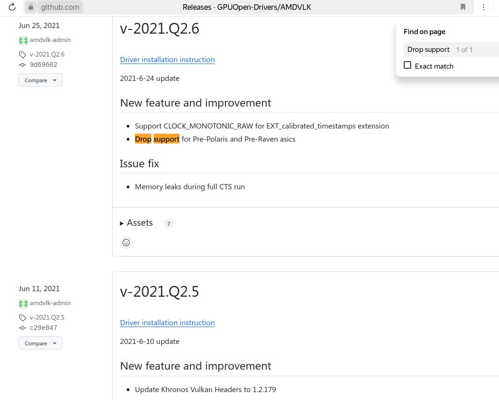Click the address bar padlock icon
This screenshot has height=400, width=499.
pyautogui.click(x=31, y=7)
